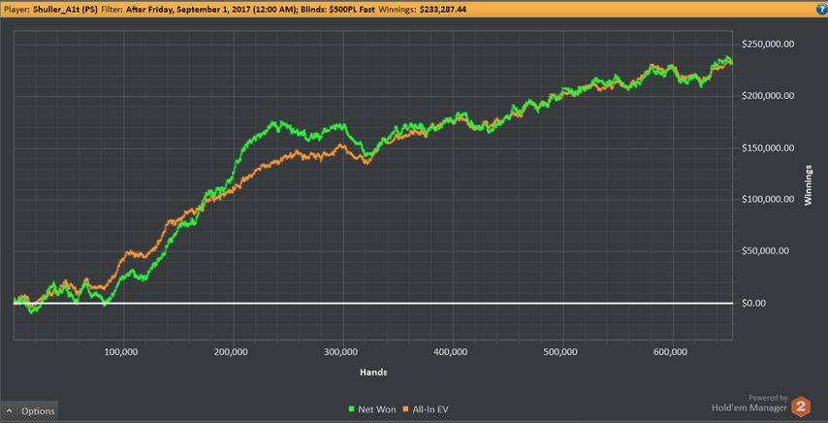Click the 200,000 hands axis label
The image size is (828, 423).
pos(233,351)
